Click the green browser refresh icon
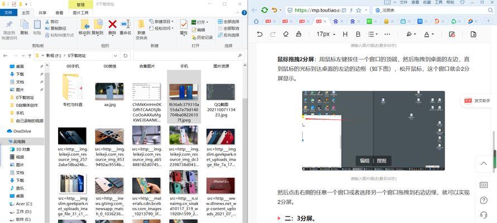This screenshot has width=497, height=223. [264, 10]
